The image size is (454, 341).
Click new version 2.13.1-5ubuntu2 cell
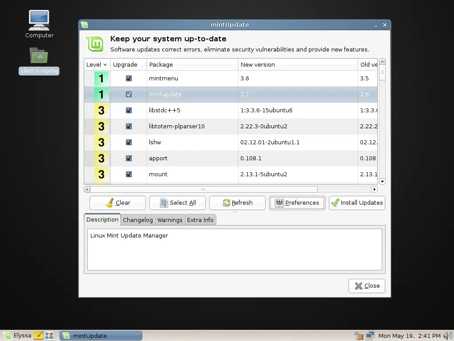pyautogui.click(x=264, y=174)
